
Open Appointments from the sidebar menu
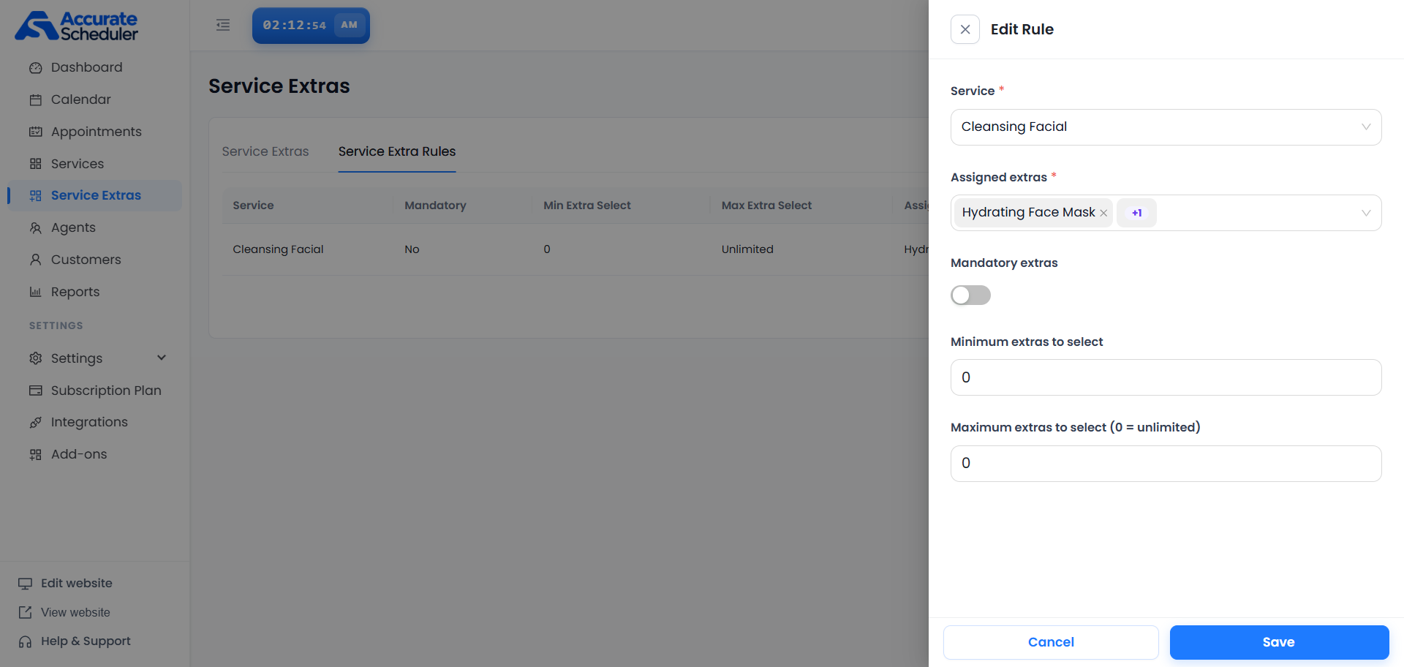(x=95, y=132)
